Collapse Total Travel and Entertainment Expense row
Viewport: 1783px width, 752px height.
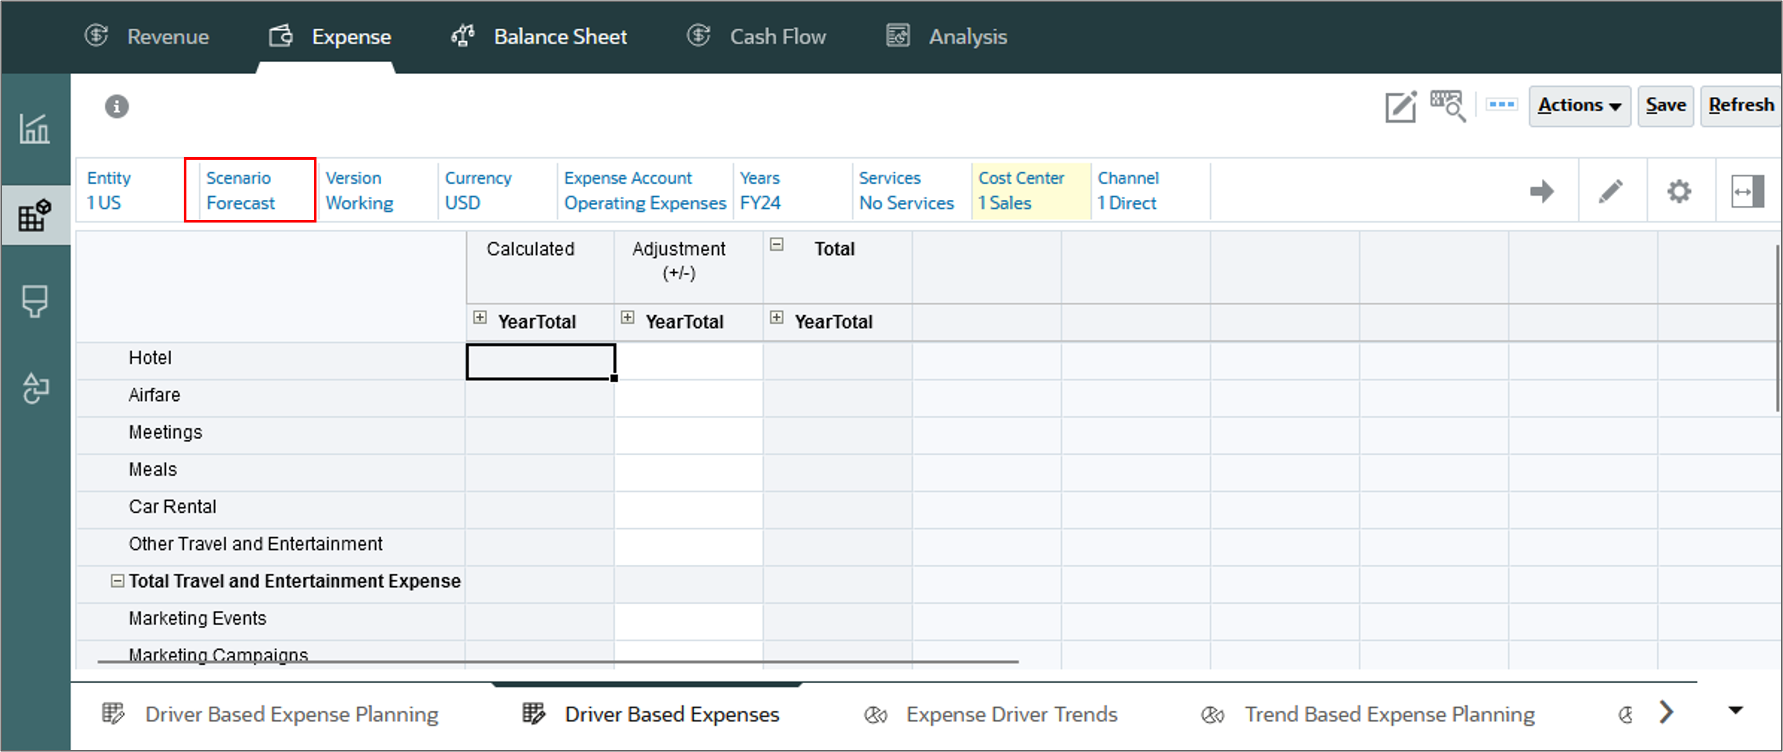(118, 580)
